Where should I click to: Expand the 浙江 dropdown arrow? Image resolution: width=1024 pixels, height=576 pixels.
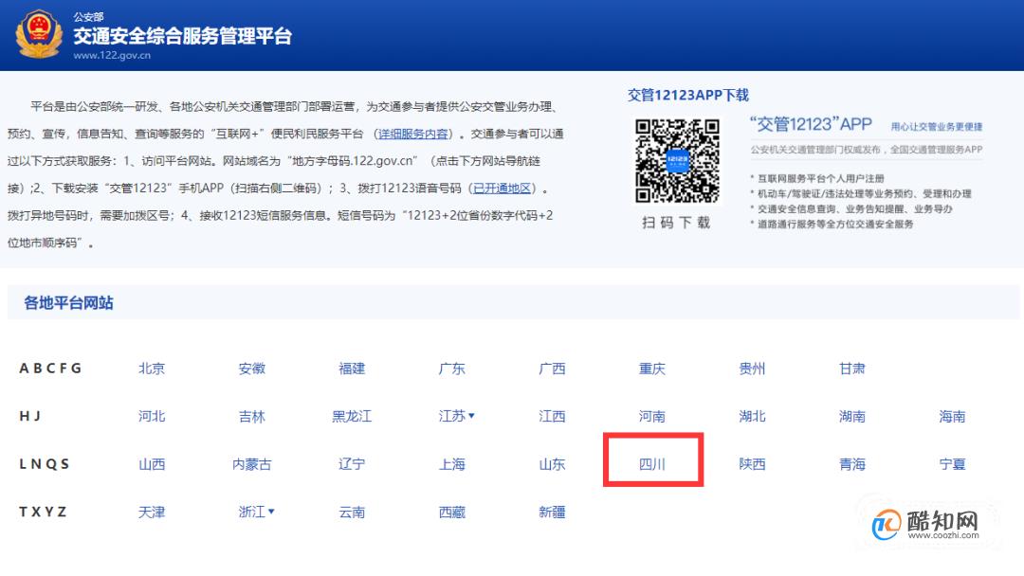pyautogui.click(x=272, y=512)
